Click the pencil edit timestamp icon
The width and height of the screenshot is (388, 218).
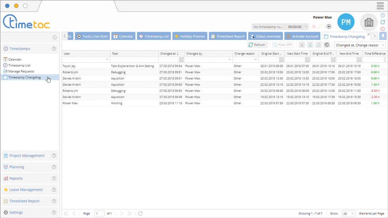320,27
